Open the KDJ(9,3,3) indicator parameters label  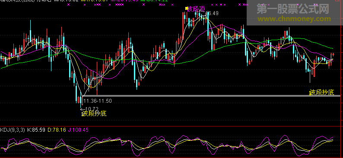coord(13,130)
